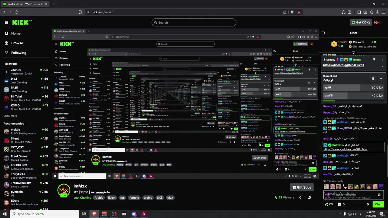The image size is (388, 218).
Task: Select the pink hearts emote
Action: click(x=344, y=187)
